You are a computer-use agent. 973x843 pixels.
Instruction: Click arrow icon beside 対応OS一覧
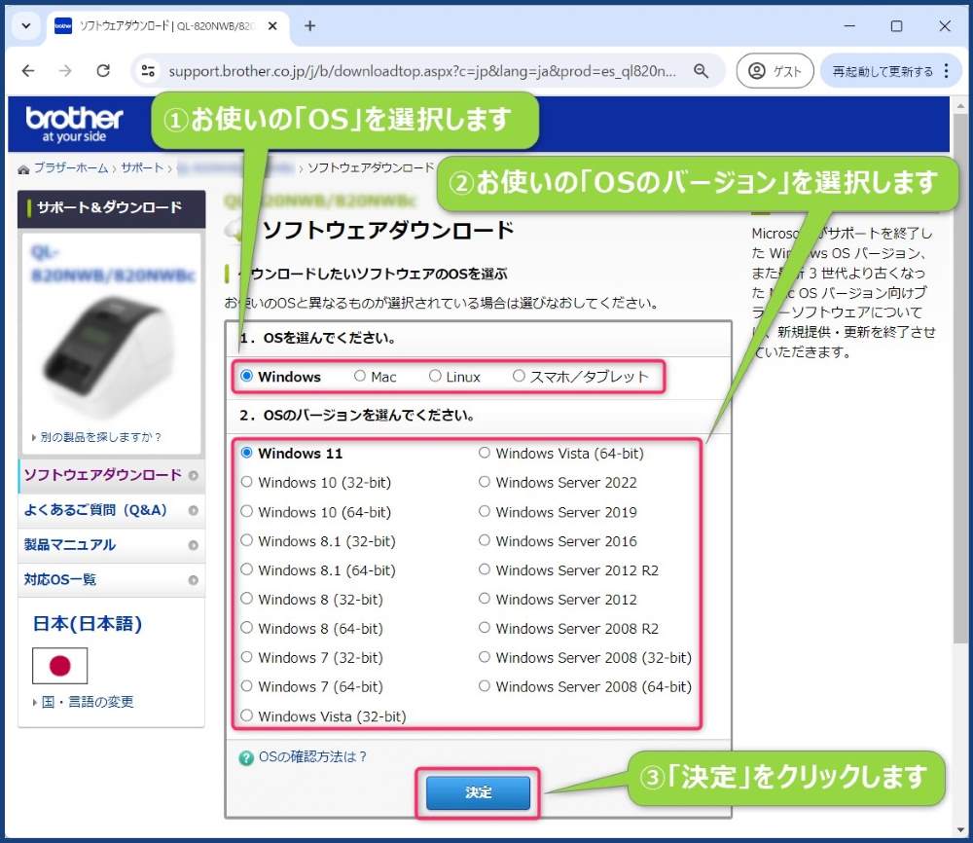193,580
